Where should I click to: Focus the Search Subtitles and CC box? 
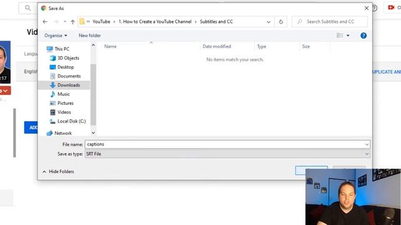pos(330,22)
